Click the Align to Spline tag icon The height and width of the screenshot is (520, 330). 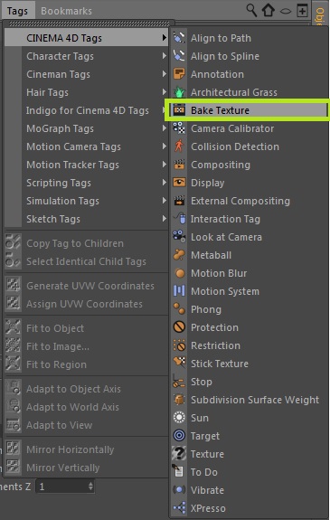(x=179, y=56)
